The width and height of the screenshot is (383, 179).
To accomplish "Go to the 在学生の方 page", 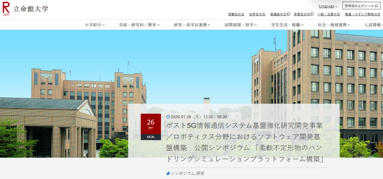I will tap(257, 14).
